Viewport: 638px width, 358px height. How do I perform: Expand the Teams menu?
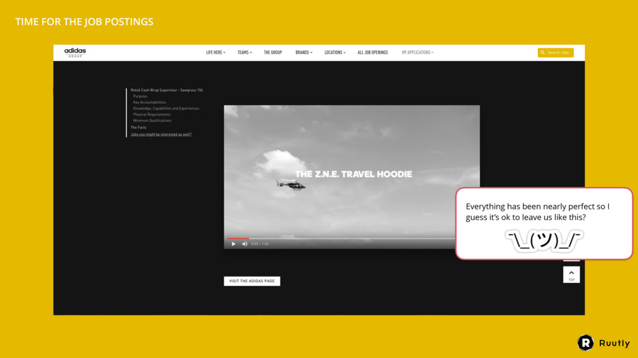coord(244,52)
